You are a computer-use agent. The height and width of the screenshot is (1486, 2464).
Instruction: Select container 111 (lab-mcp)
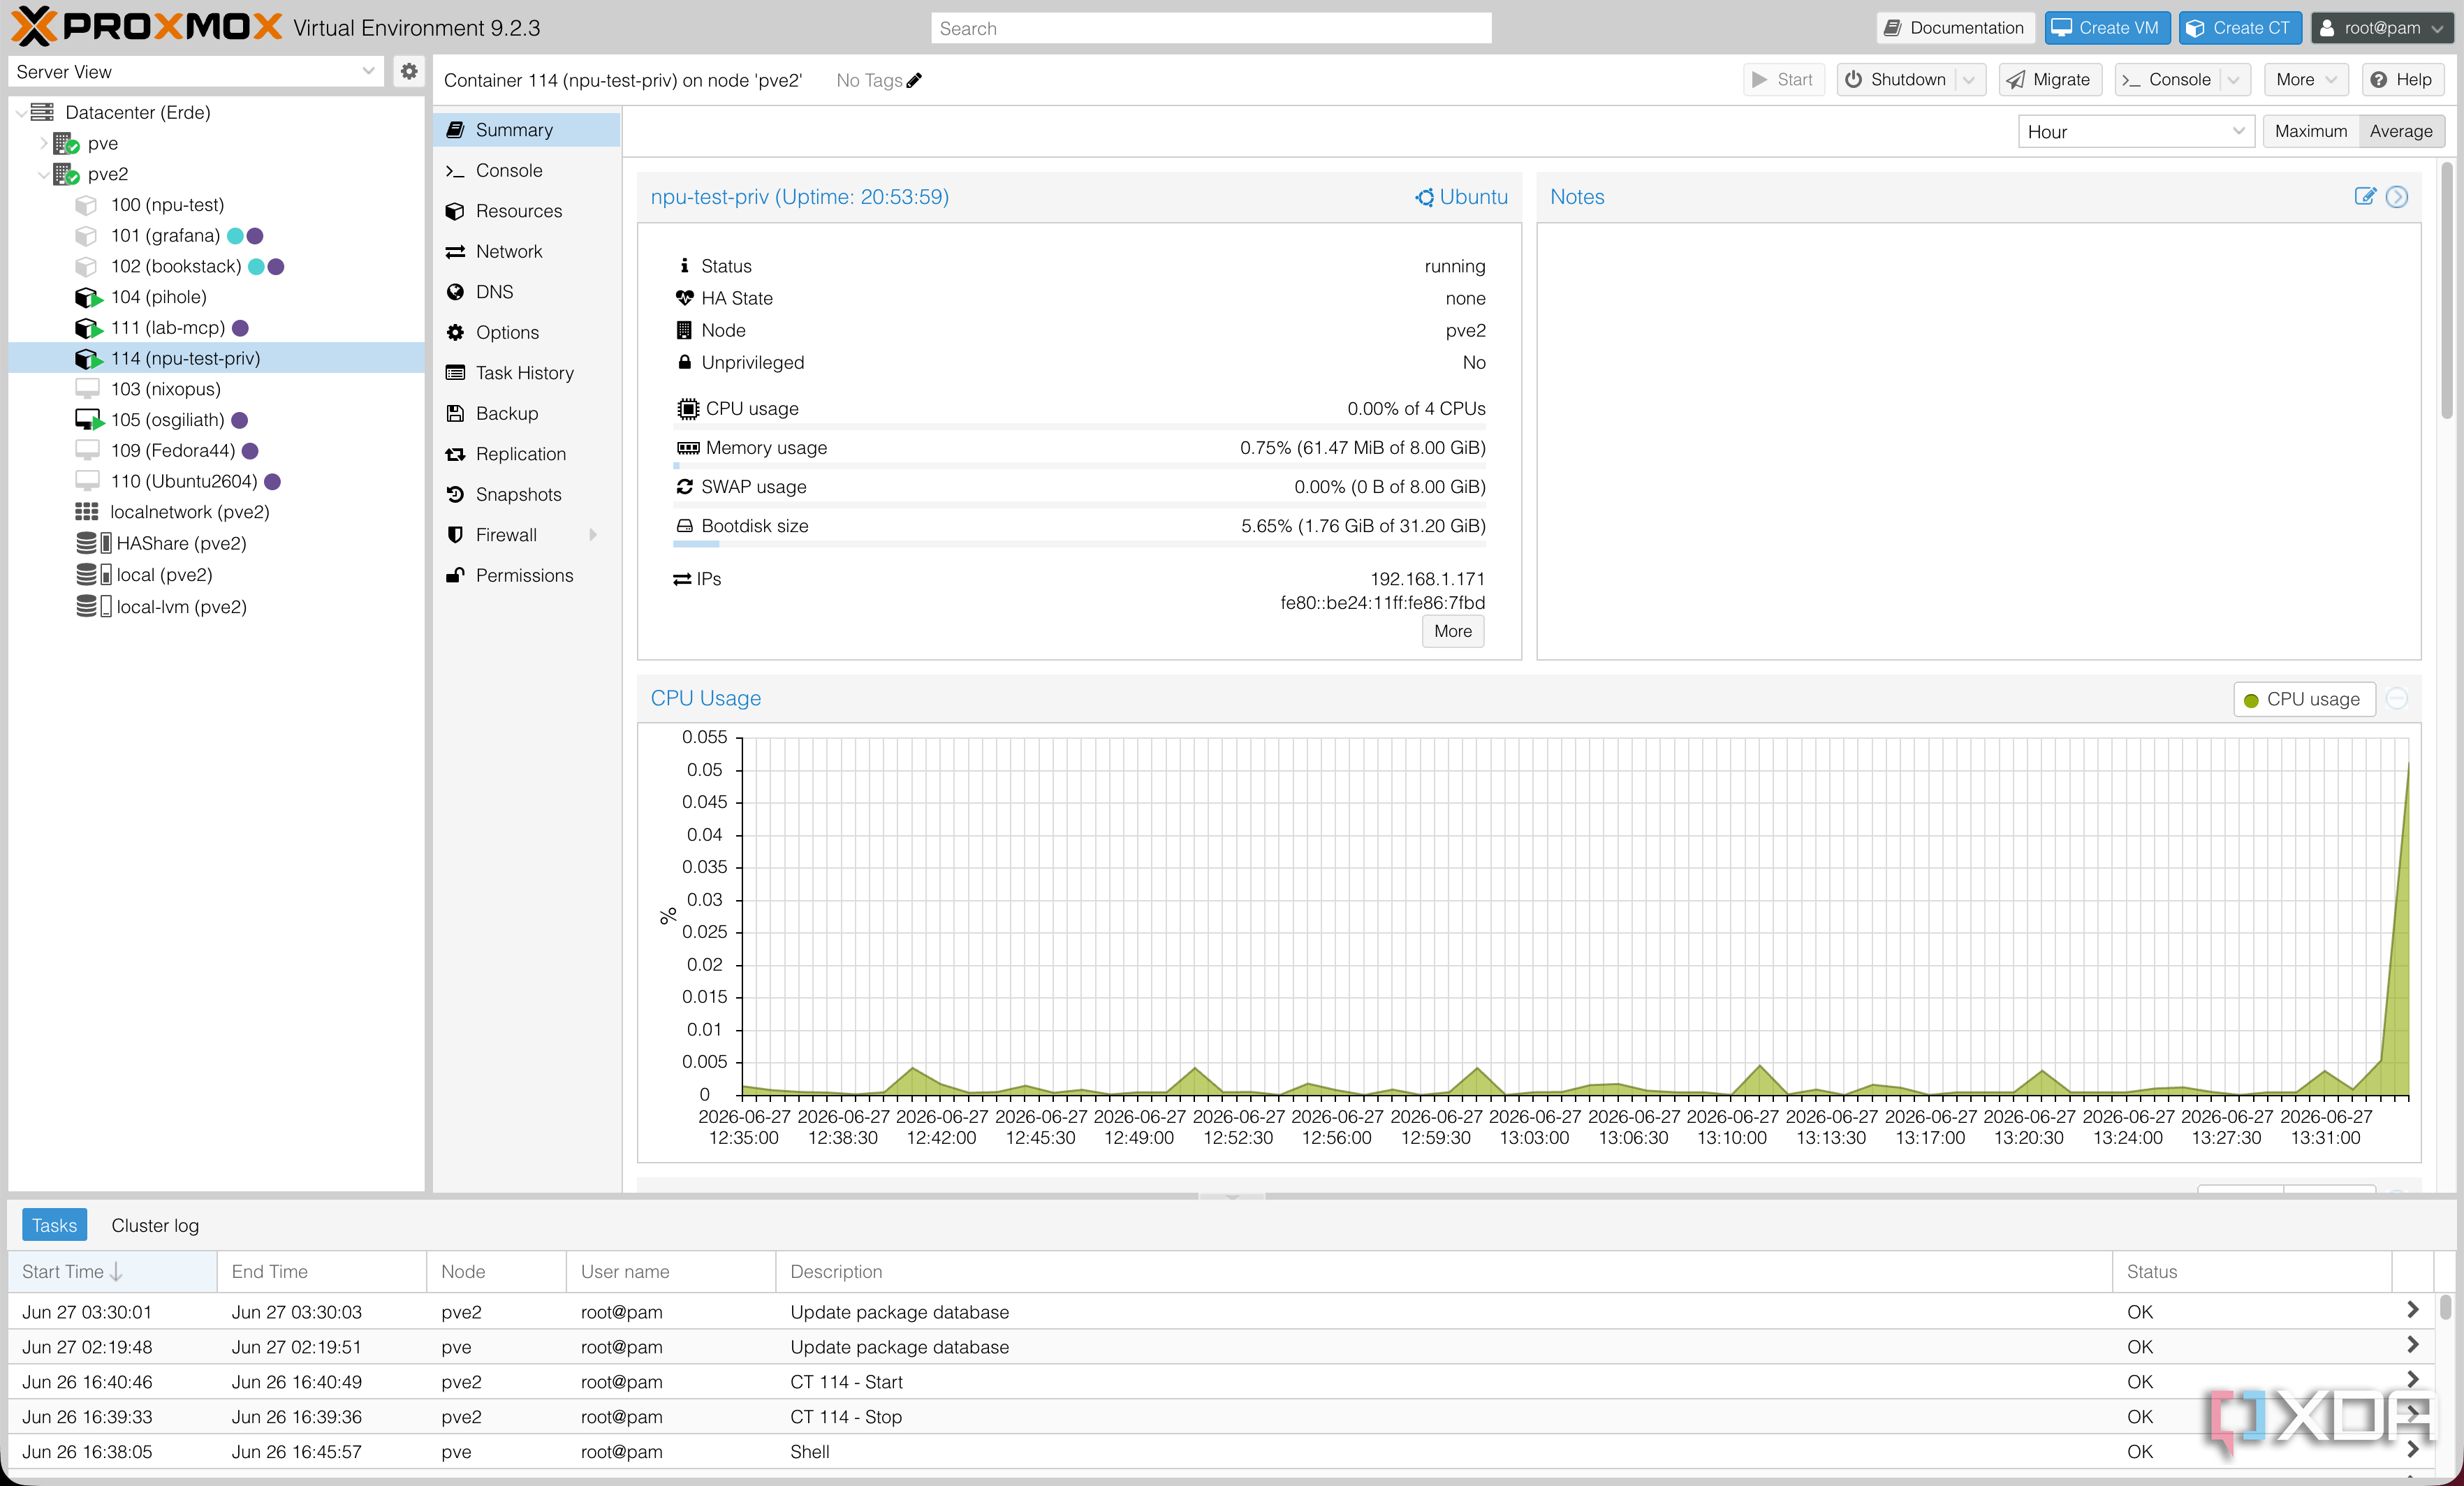coord(167,328)
